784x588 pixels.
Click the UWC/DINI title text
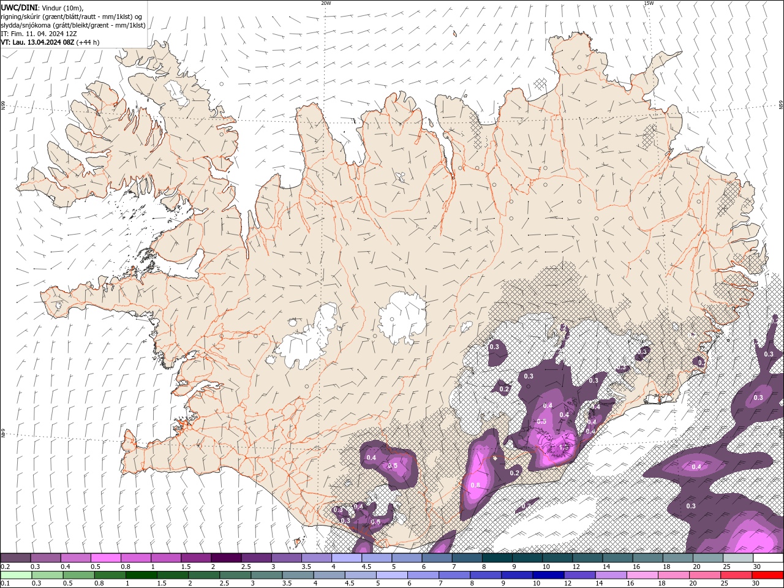(20, 7)
